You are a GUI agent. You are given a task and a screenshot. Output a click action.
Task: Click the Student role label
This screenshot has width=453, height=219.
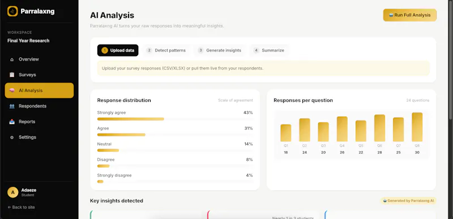[x=28, y=195]
